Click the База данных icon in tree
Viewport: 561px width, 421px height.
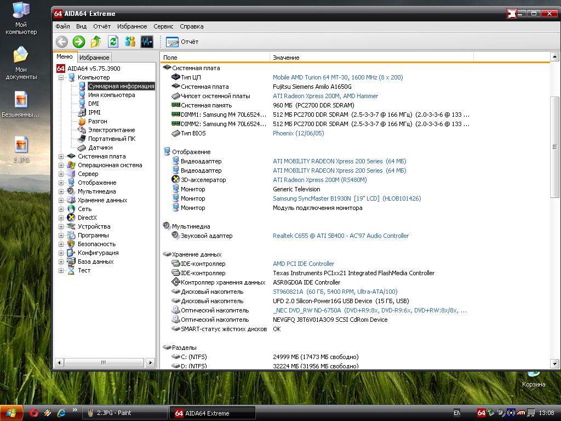(71, 261)
